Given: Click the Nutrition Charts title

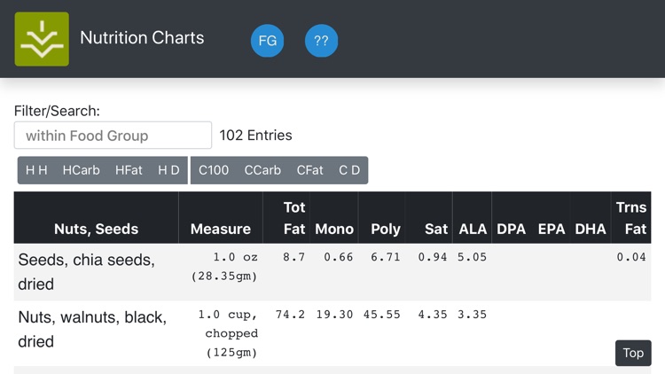Looking at the screenshot, I should 142,38.
